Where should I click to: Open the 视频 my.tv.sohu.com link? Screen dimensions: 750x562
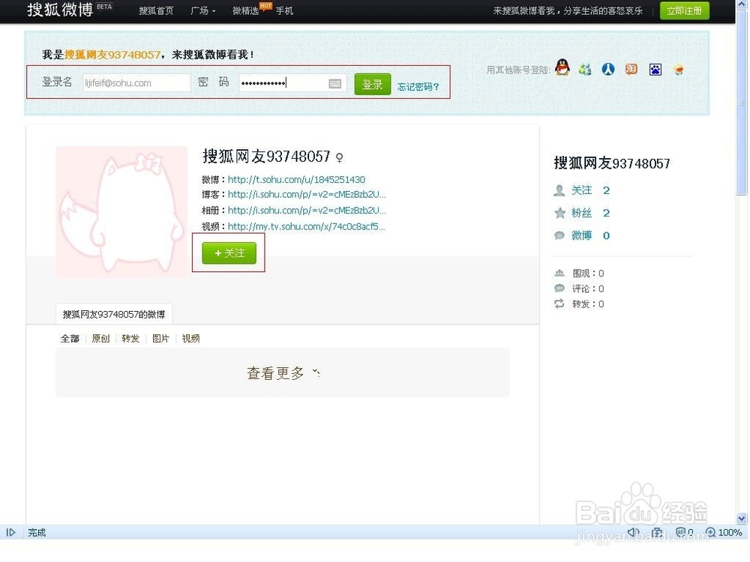(x=306, y=226)
